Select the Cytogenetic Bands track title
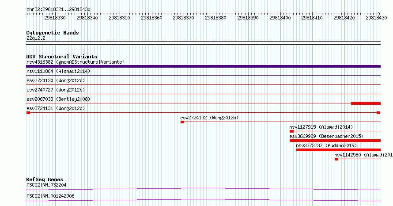Screen dimensions: 393x206 point(53,33)
